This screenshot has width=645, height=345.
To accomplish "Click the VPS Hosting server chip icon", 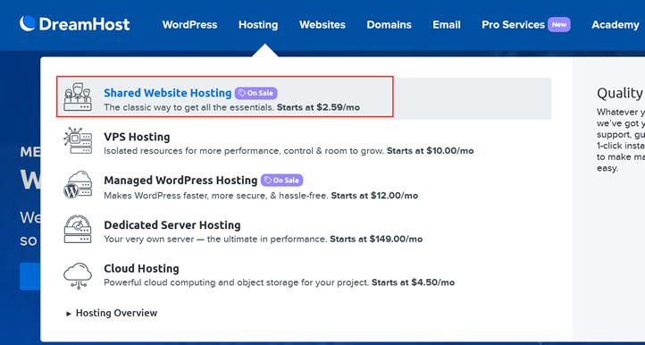I will [x=78, y=141].
